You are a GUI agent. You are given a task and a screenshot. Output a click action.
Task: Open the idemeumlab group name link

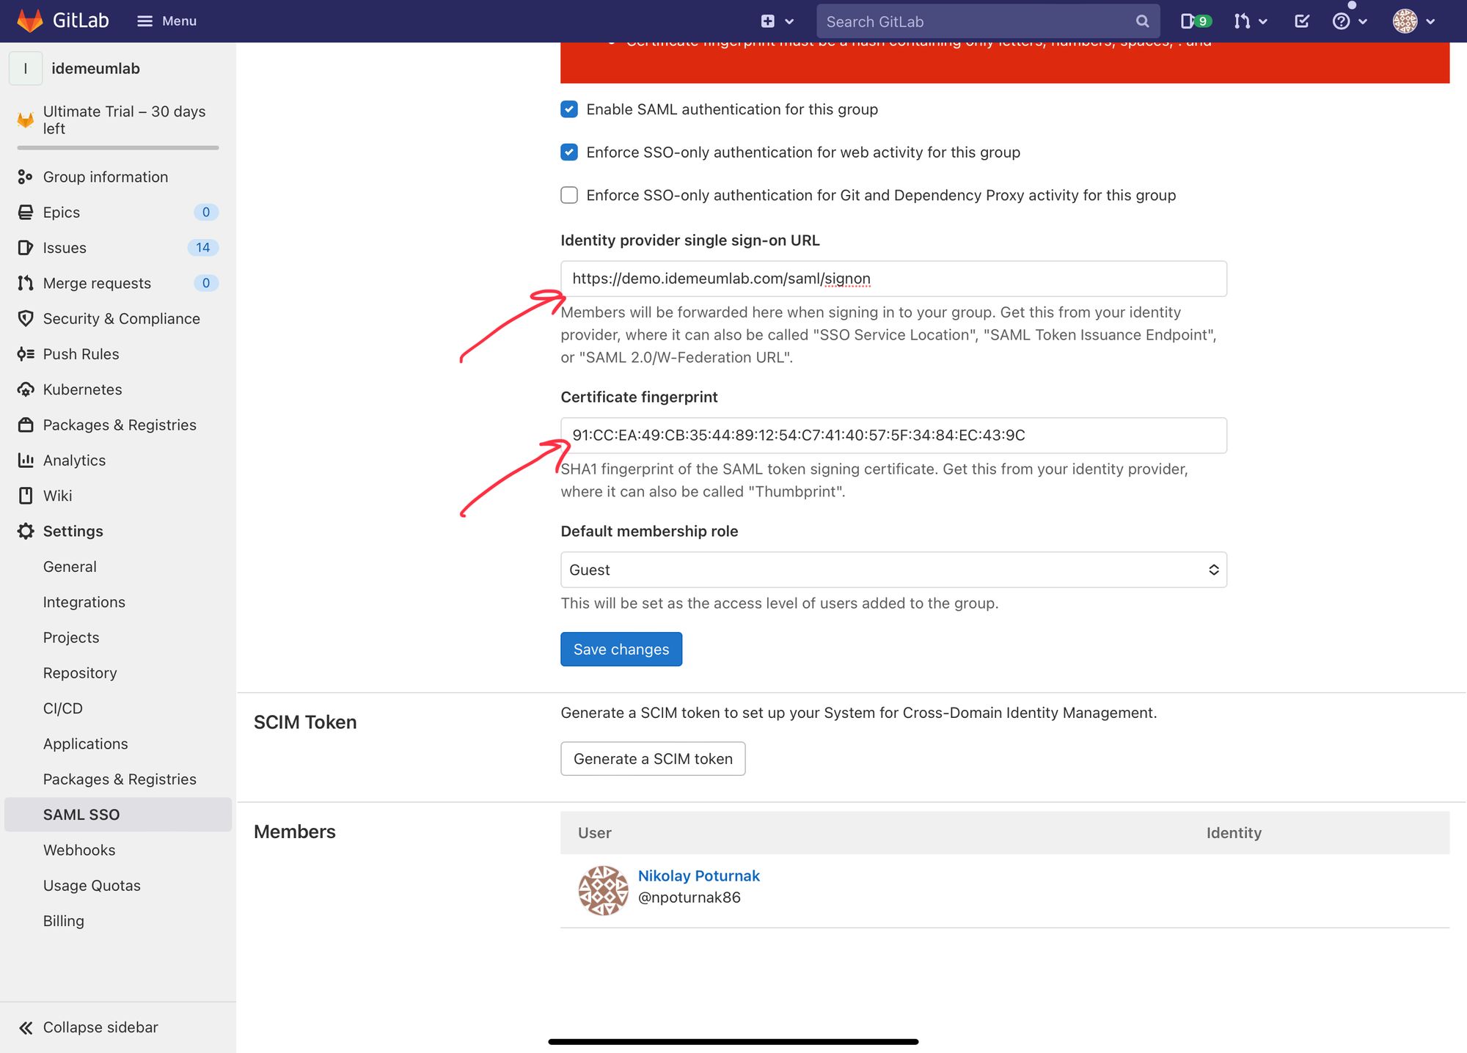click(95, 68)
